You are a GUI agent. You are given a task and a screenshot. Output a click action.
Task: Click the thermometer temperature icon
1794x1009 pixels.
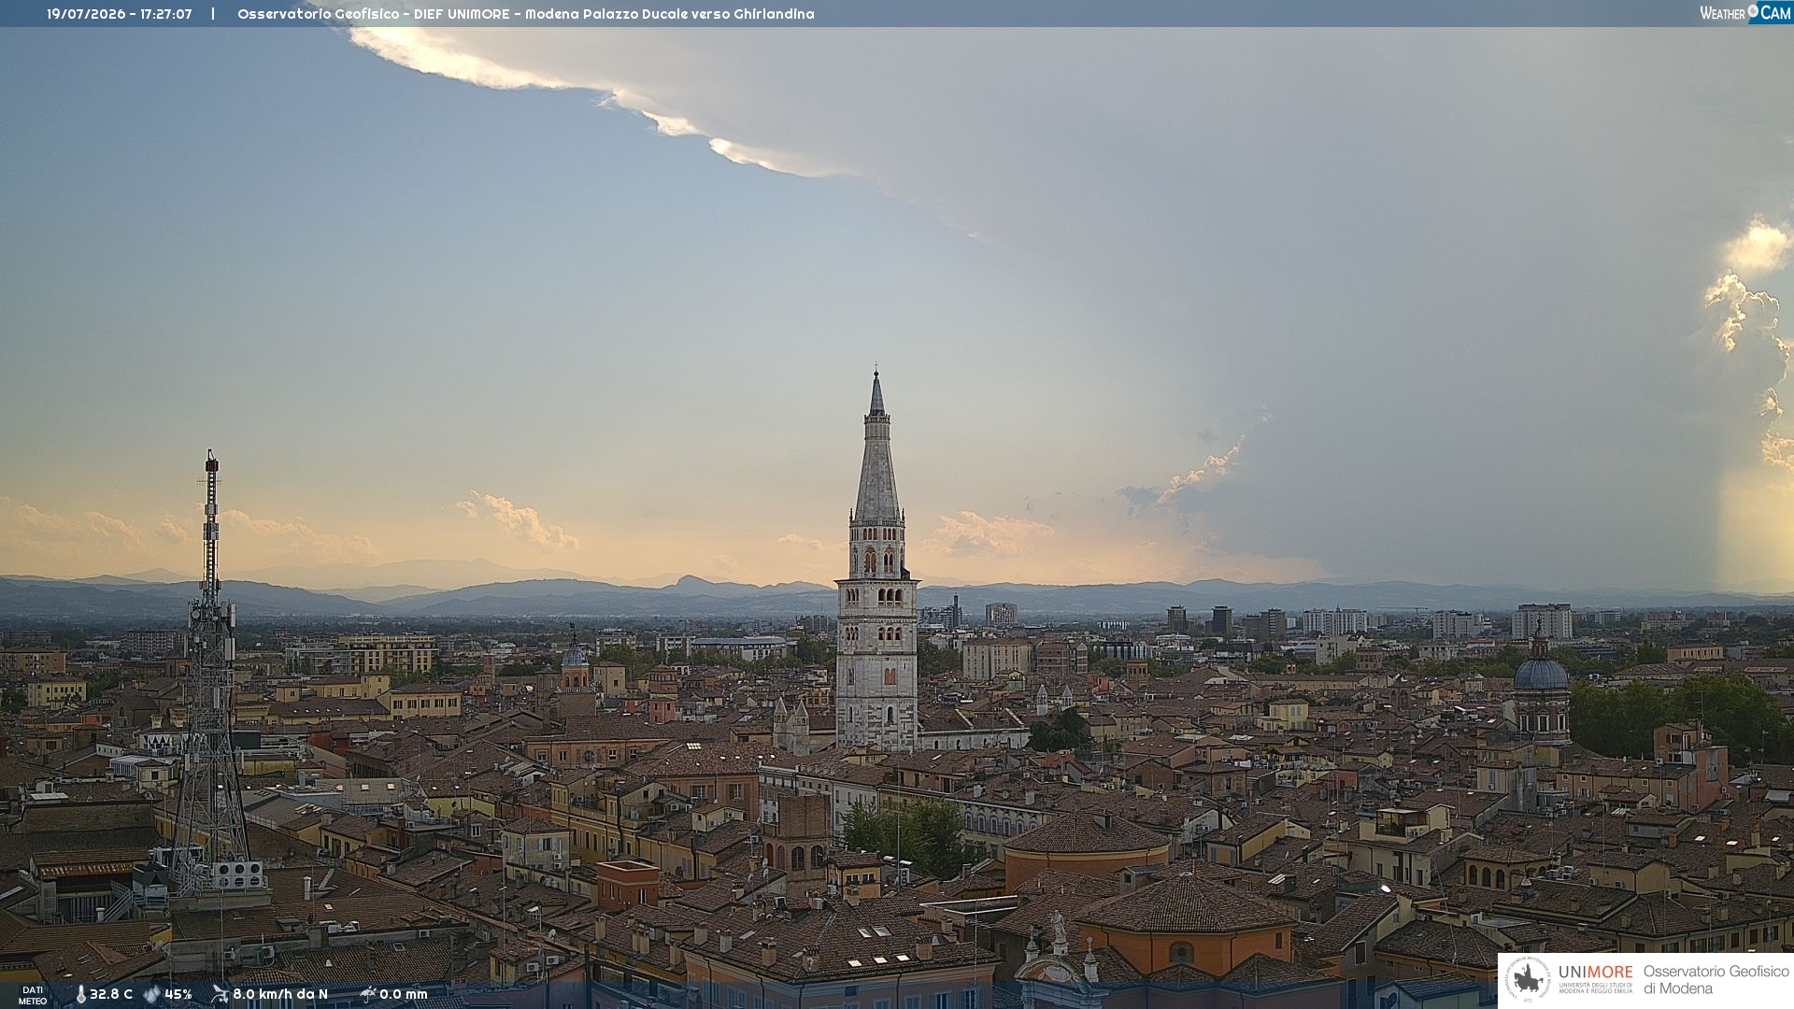[80, 995]
